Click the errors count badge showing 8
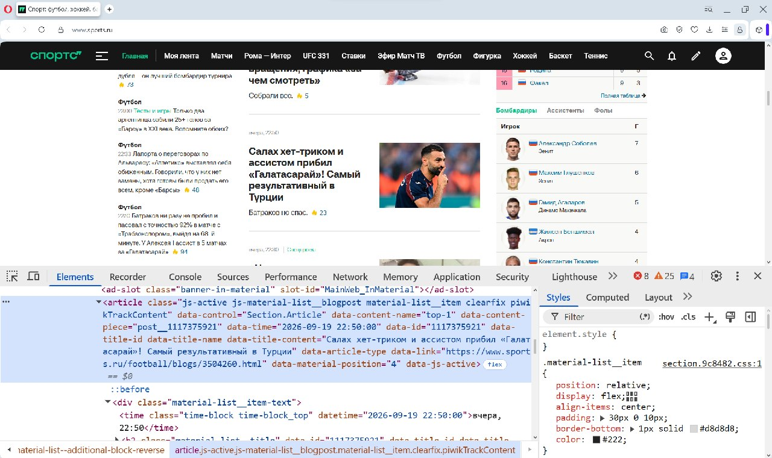This screenshot has height=458, width=772. 641,276
